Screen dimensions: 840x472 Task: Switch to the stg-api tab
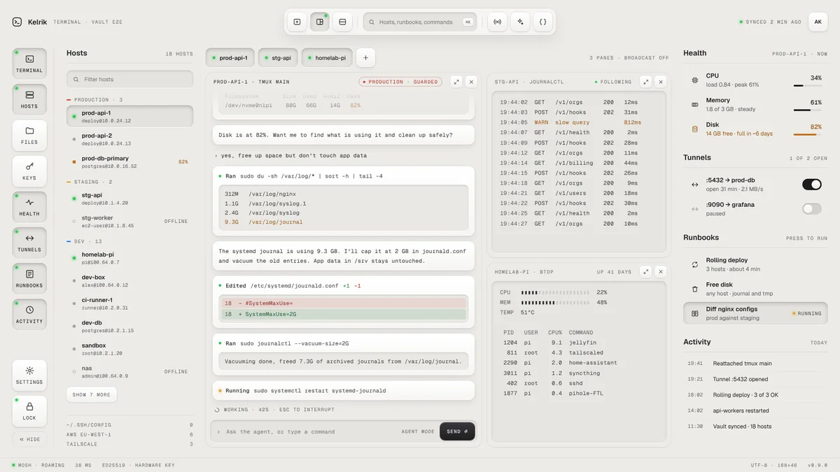click(278, 58)
